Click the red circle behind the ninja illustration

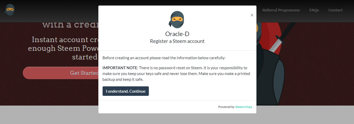click(270, 37)
